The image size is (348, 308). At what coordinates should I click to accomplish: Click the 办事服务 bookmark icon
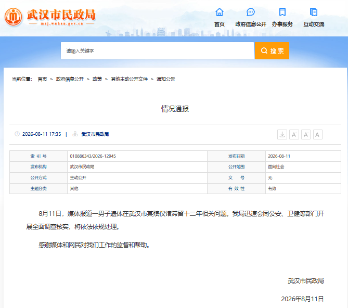point(282,12)
